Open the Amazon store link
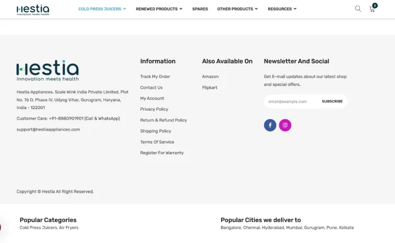 coord(210,76)
